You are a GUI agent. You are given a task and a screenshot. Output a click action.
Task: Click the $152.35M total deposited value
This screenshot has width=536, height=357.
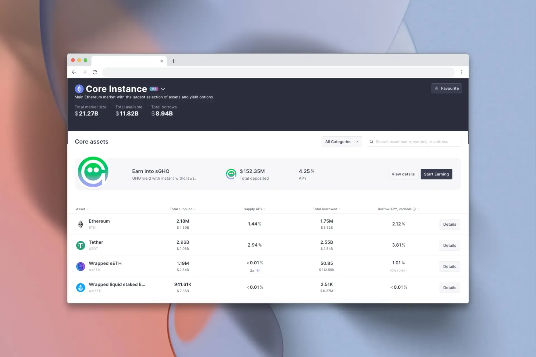(252, 171)
